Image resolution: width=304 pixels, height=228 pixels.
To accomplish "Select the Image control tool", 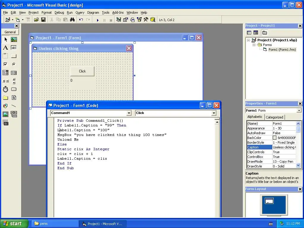I will (x=6, y=114).
